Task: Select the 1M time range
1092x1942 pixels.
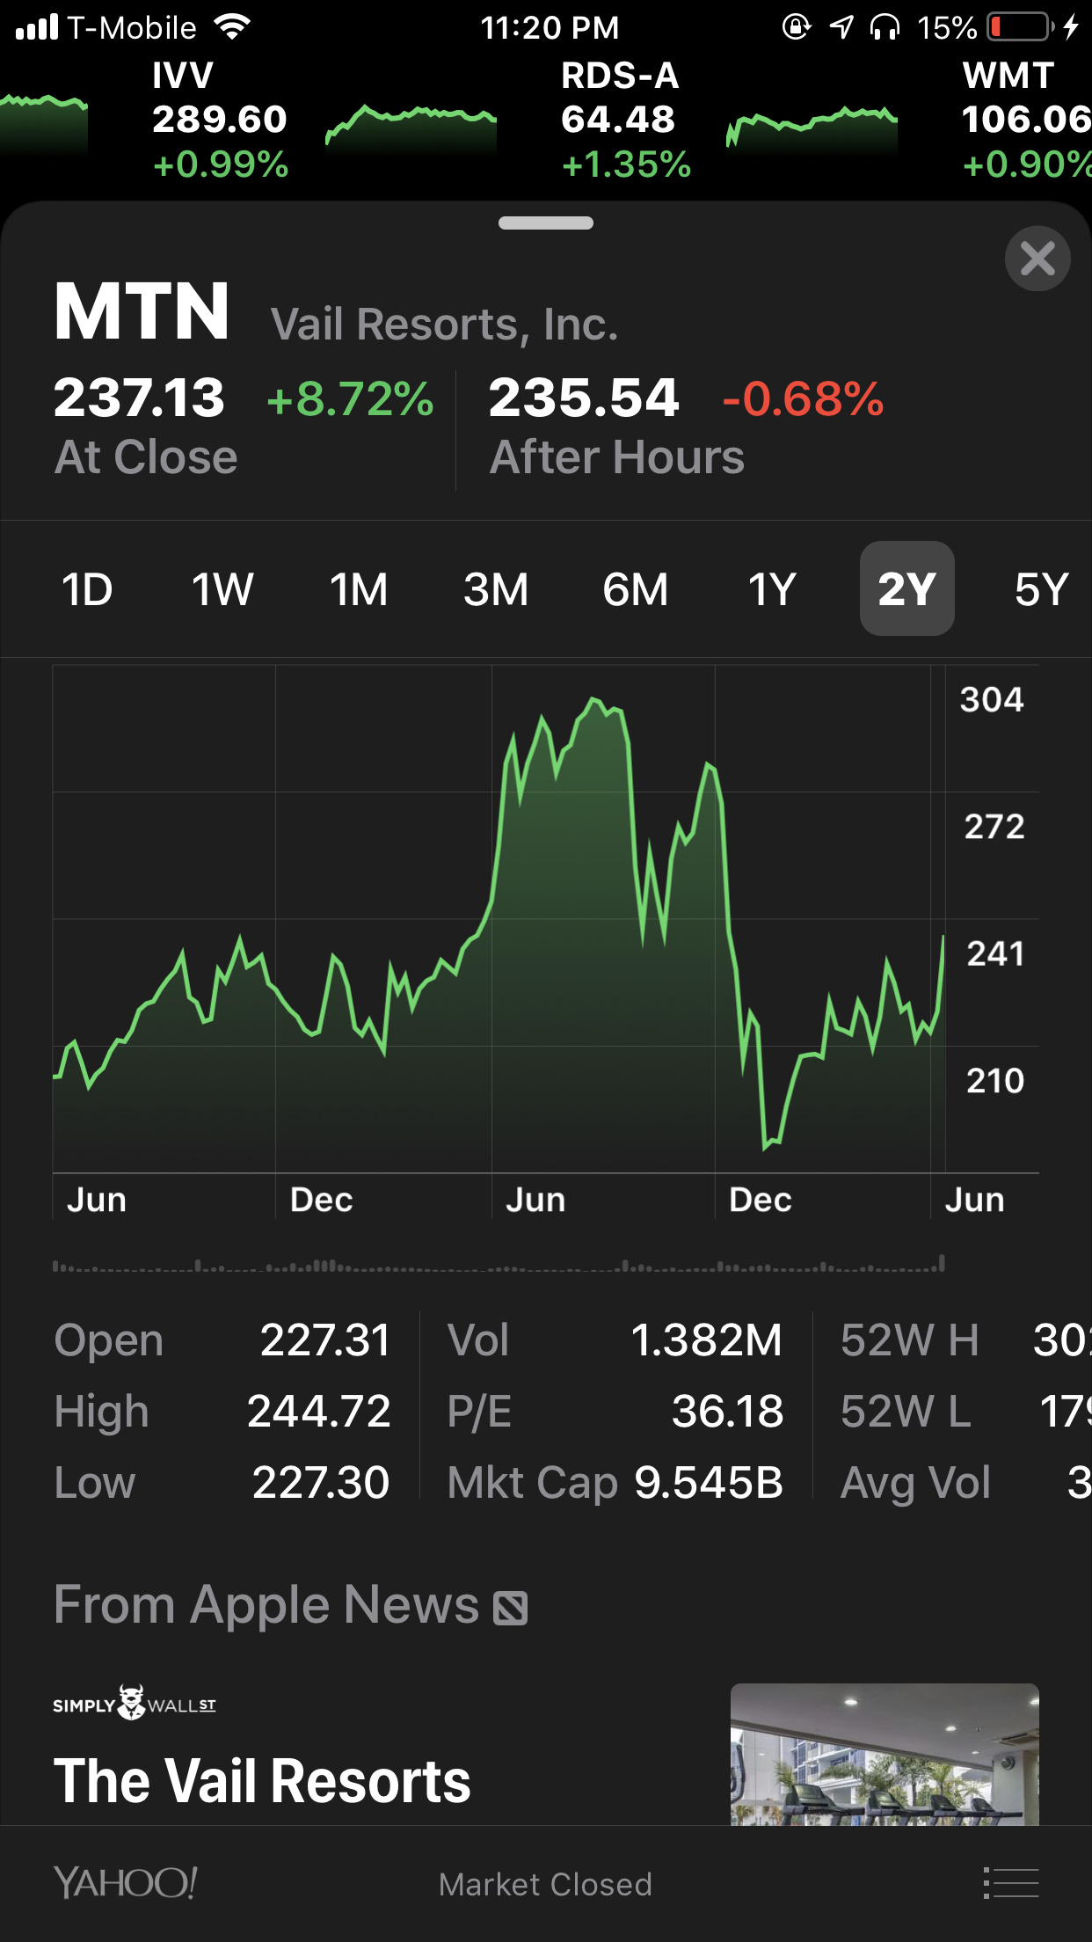Action: point(359,589)
